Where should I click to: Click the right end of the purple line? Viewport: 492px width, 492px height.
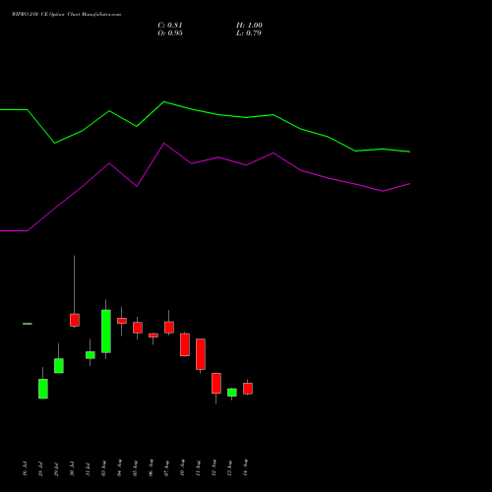[409, 184]
